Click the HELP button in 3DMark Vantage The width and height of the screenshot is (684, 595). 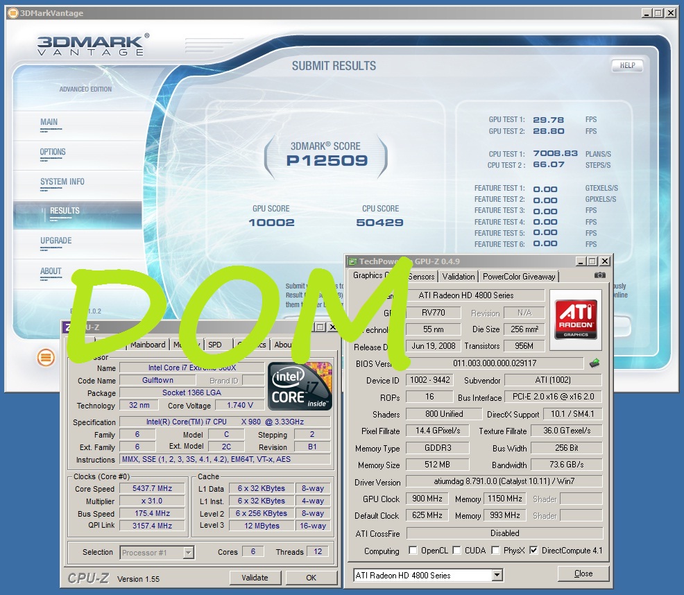point(627,66)
